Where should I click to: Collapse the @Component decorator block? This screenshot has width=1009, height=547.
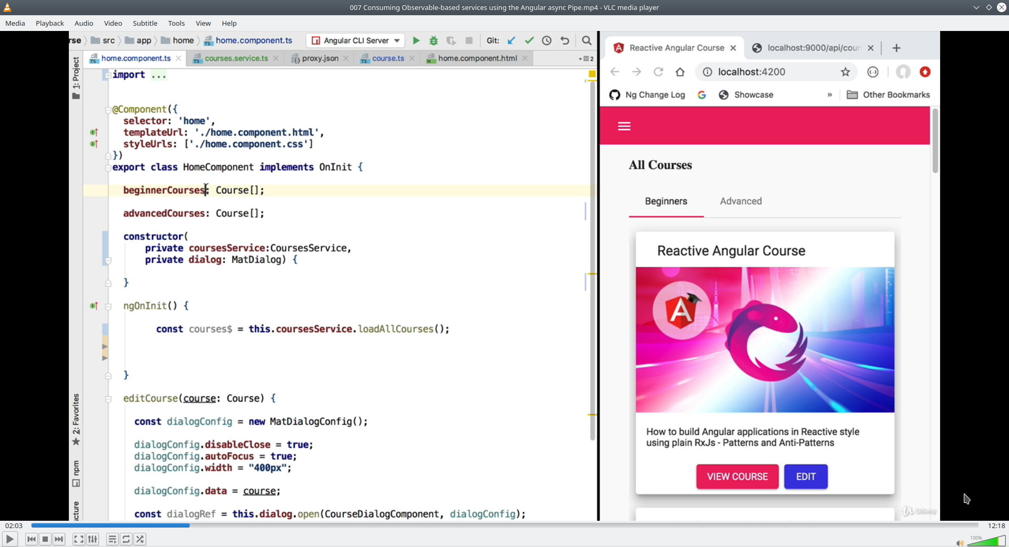coord(108,110)
